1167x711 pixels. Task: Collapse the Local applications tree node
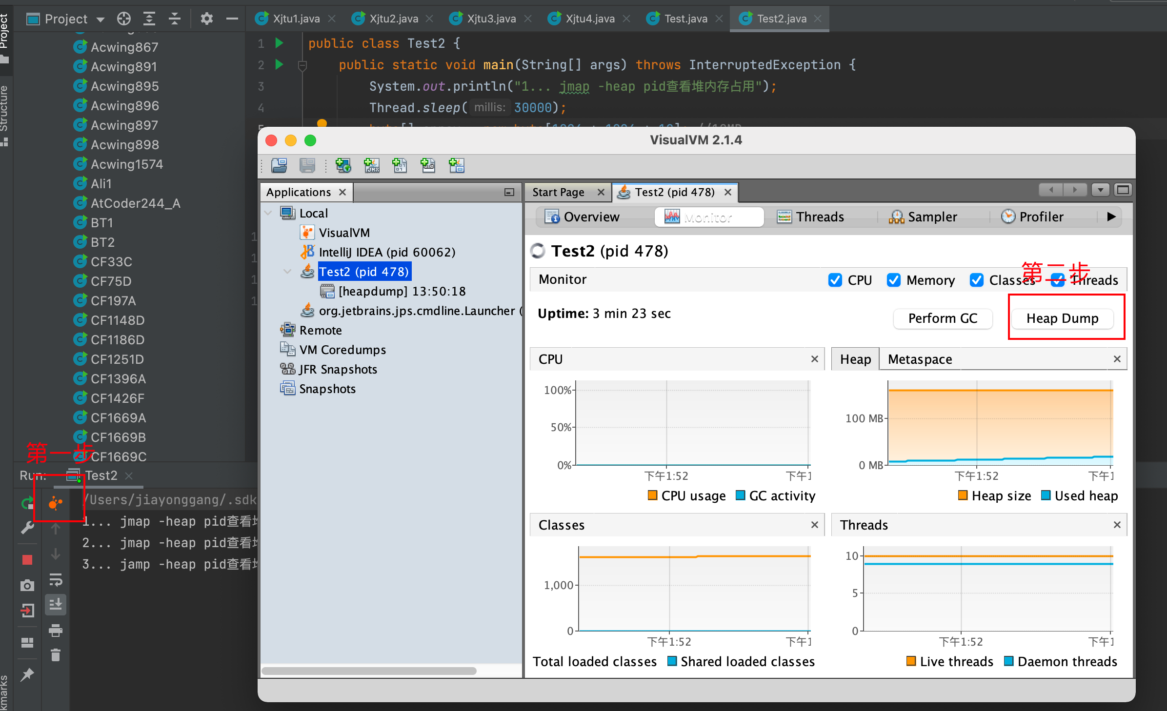(268, 213)
